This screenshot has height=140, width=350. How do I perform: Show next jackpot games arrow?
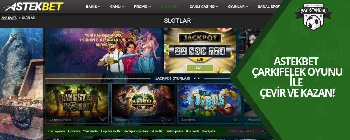click(199, 78)
